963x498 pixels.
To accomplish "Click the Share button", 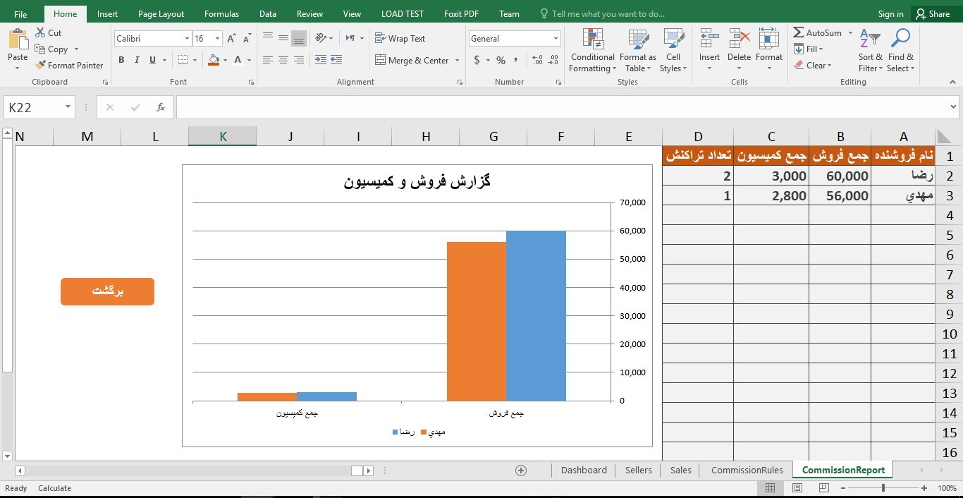I will click(931, 14).
